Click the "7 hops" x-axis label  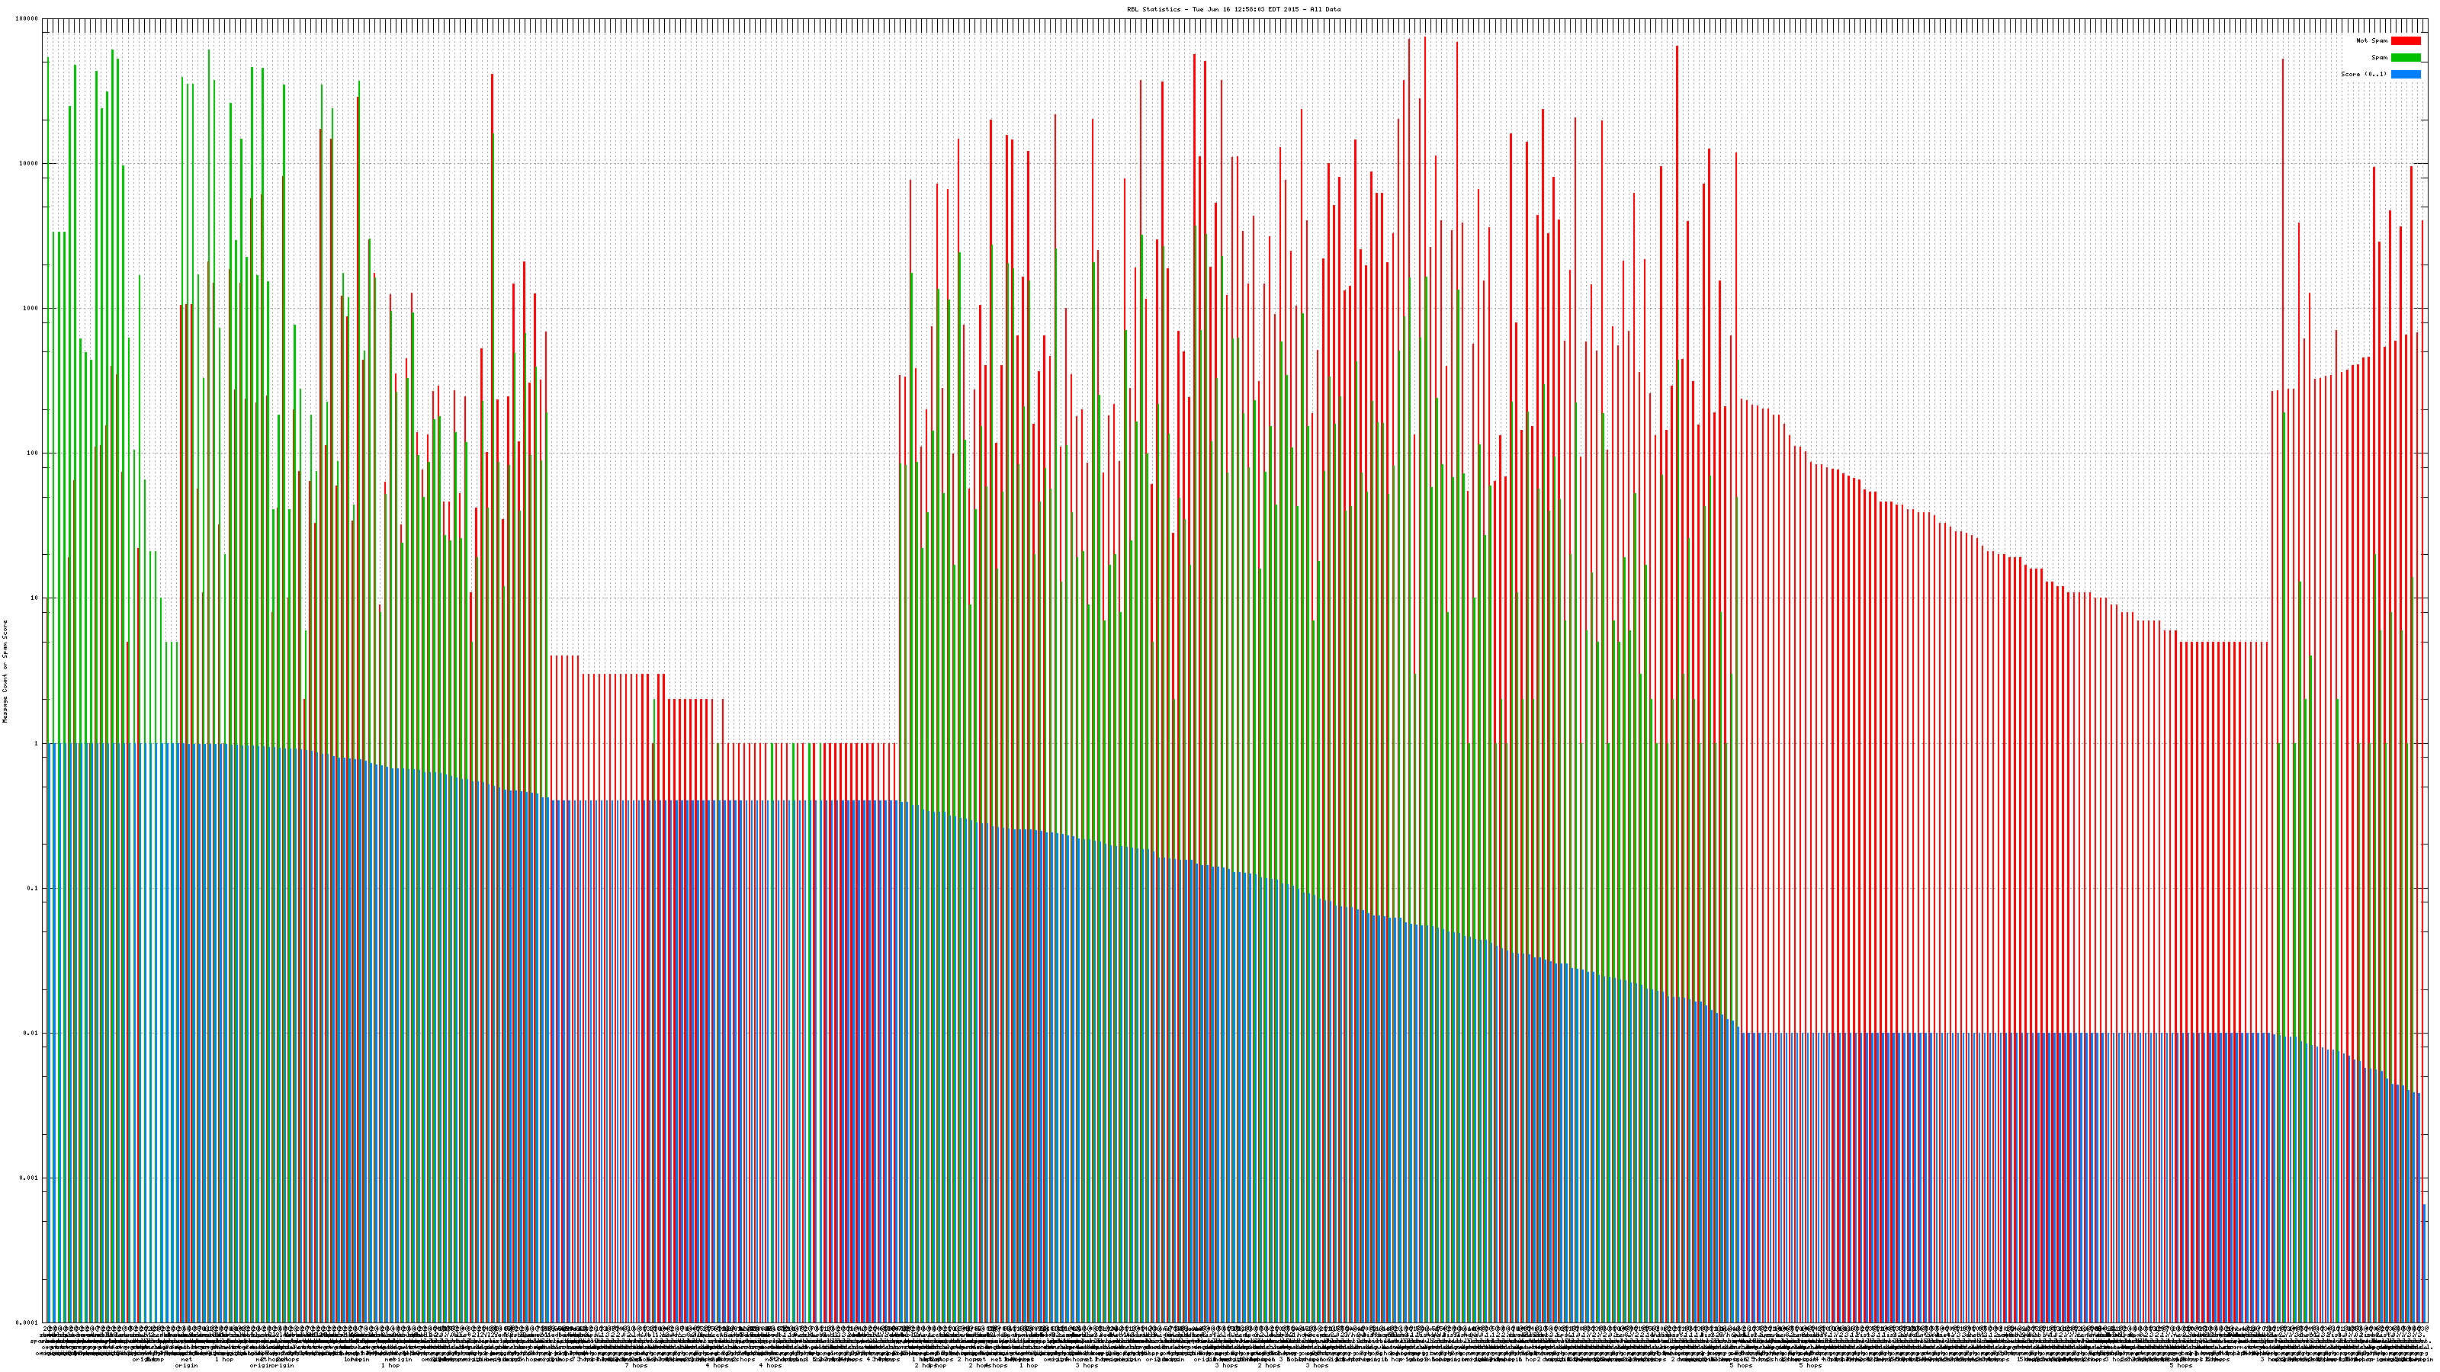tap(637, 1365)
